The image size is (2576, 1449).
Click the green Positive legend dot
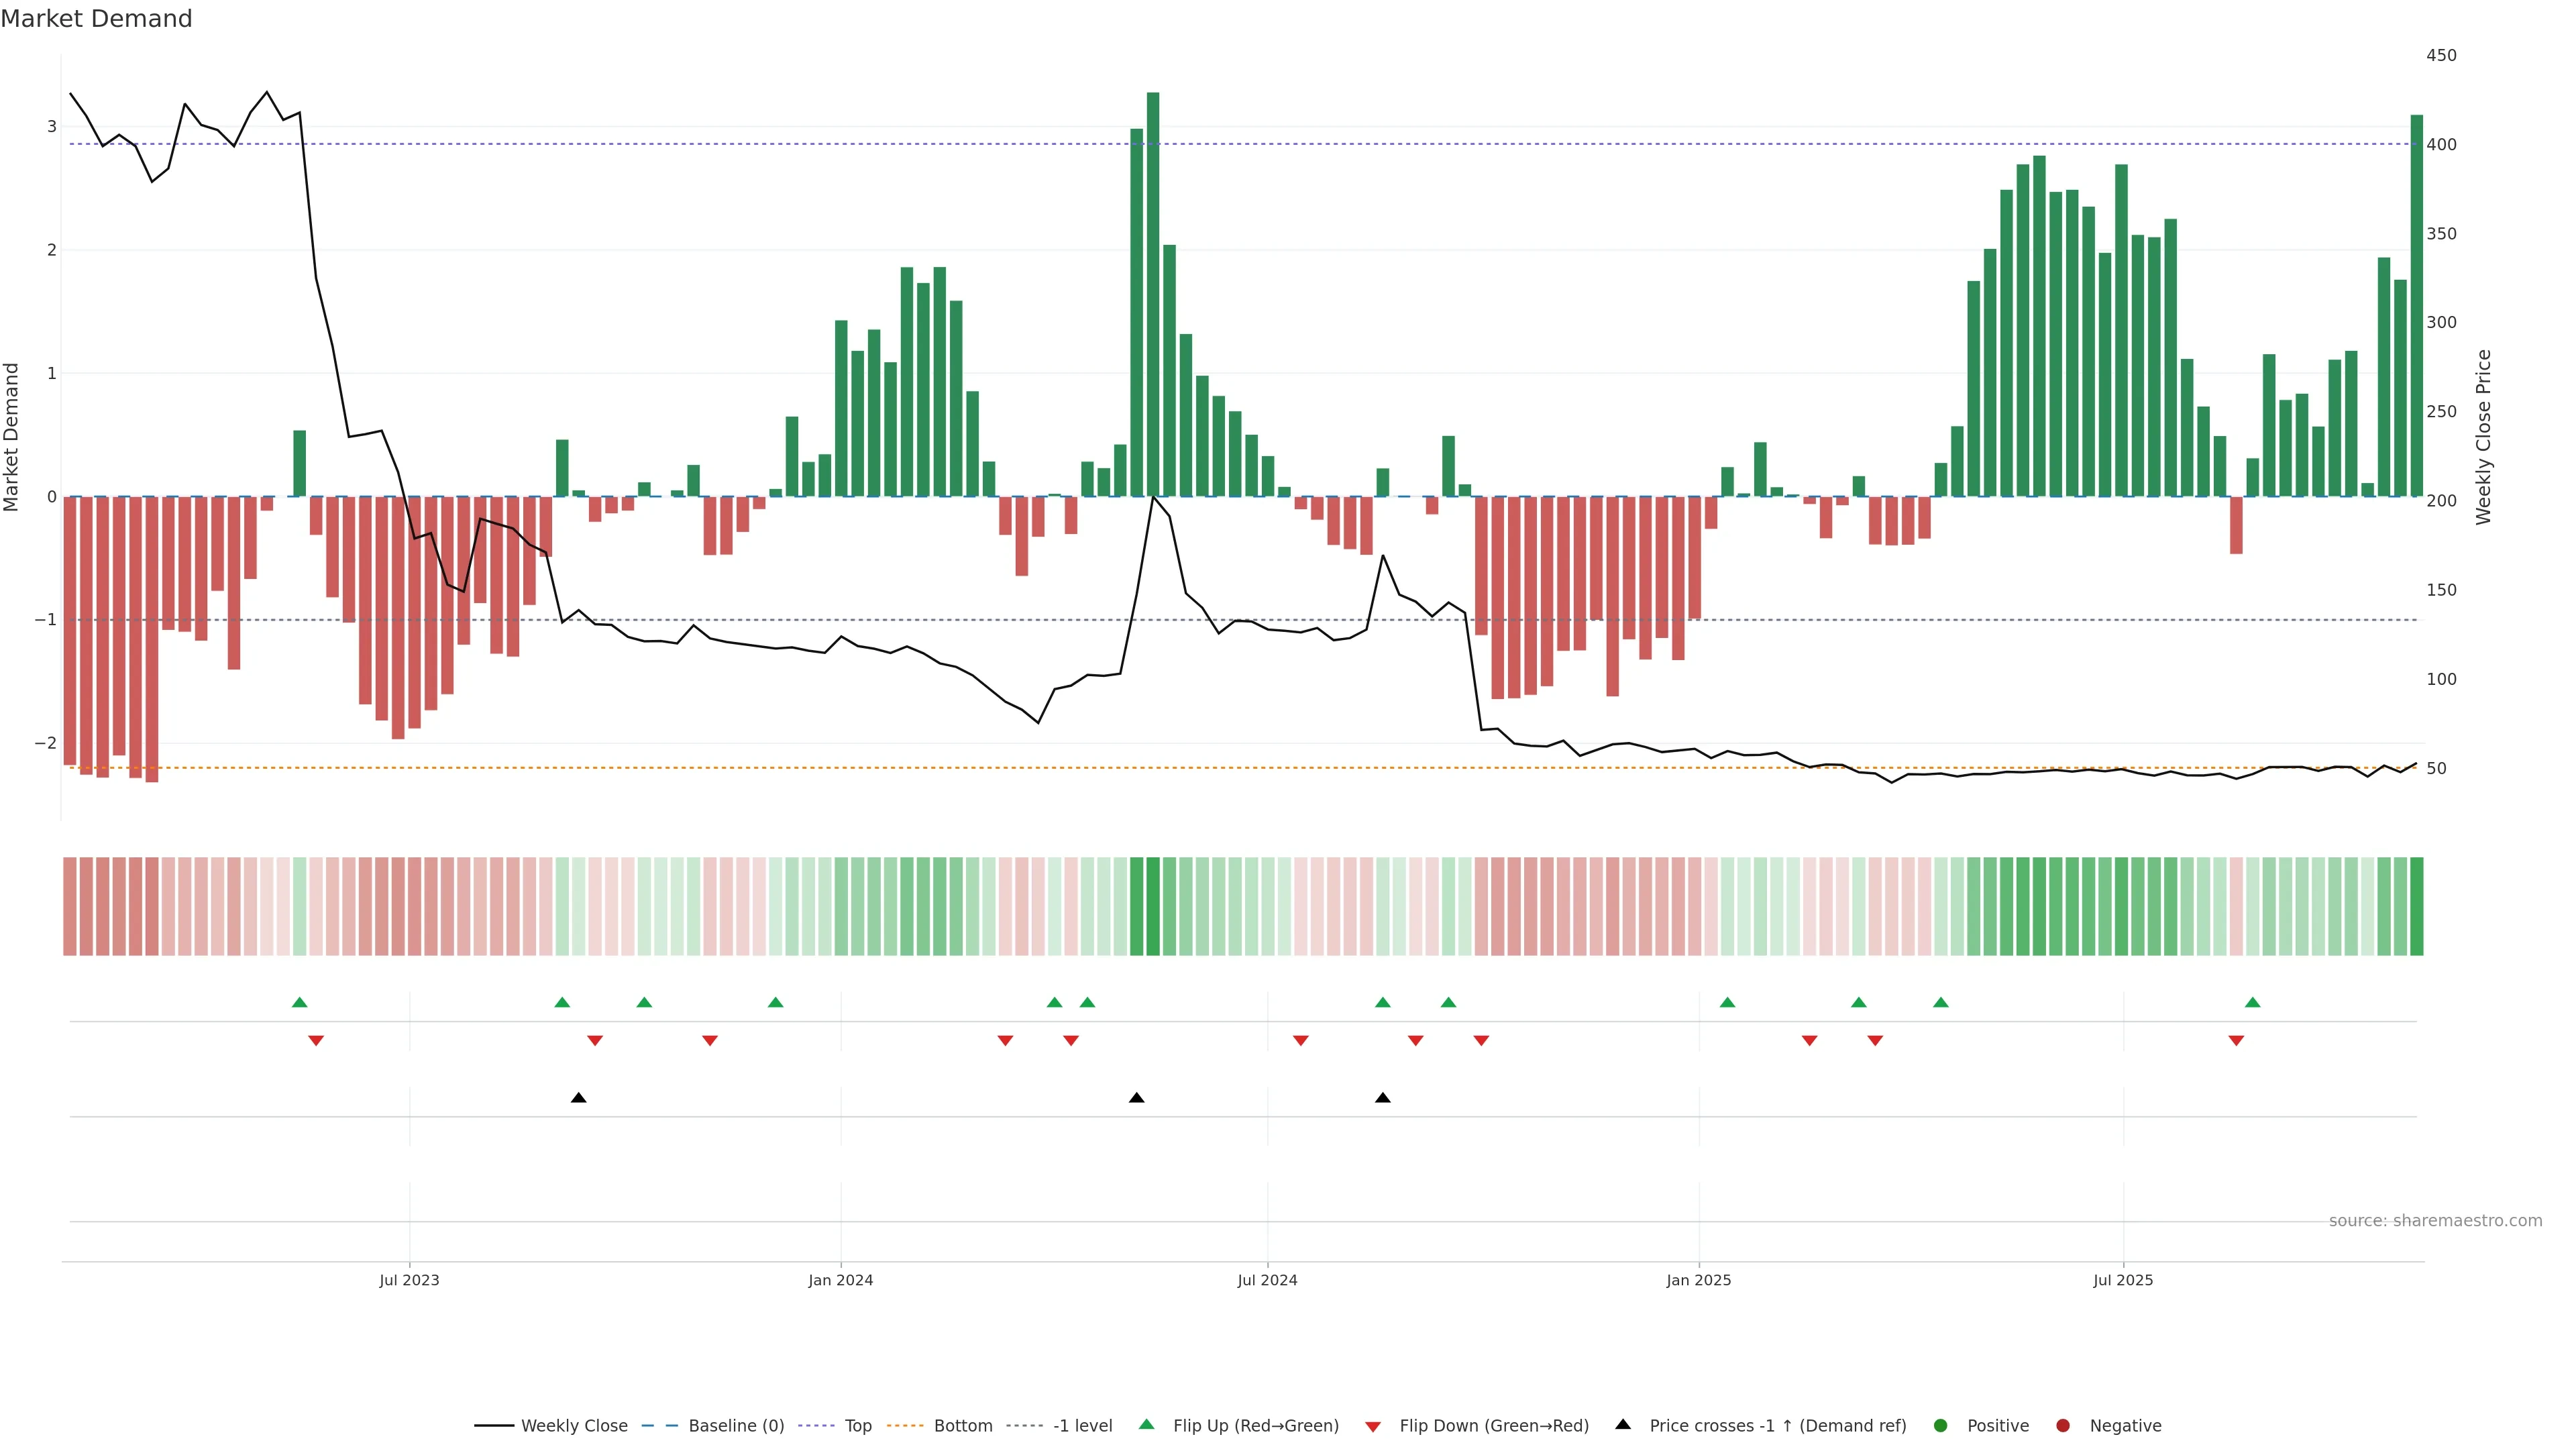(x=1941, y=1426)
